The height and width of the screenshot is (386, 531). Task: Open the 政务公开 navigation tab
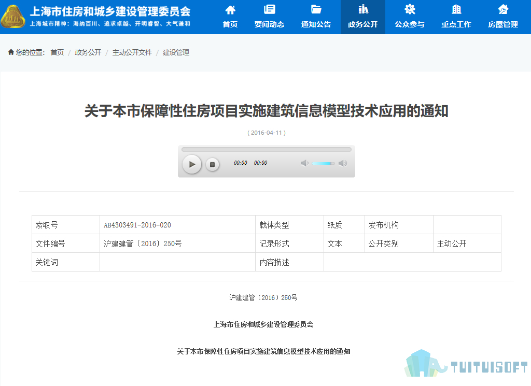pyautogui.click(x=362, y=17)
